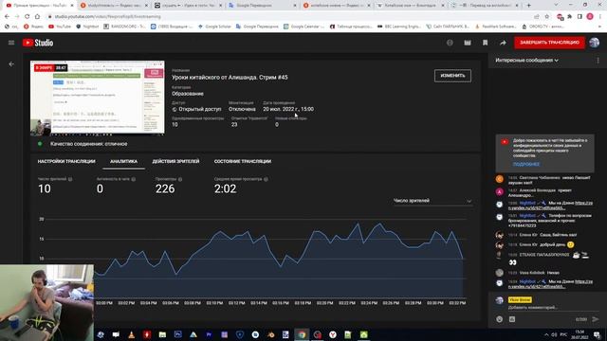Open Photoshop from the taskbar

tap(177, 334)
